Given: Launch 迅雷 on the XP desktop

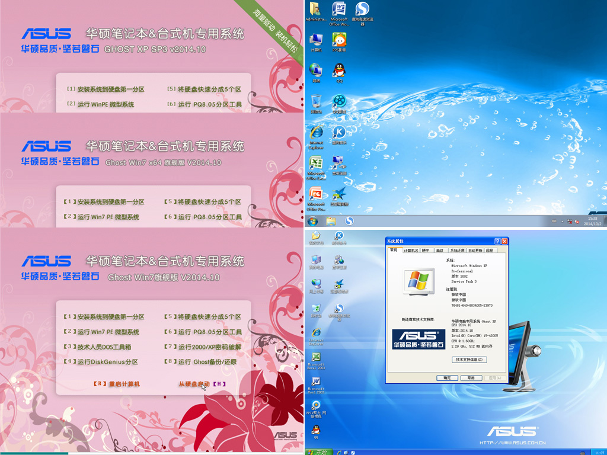Looking at the screenshot, I should (339, 287).
